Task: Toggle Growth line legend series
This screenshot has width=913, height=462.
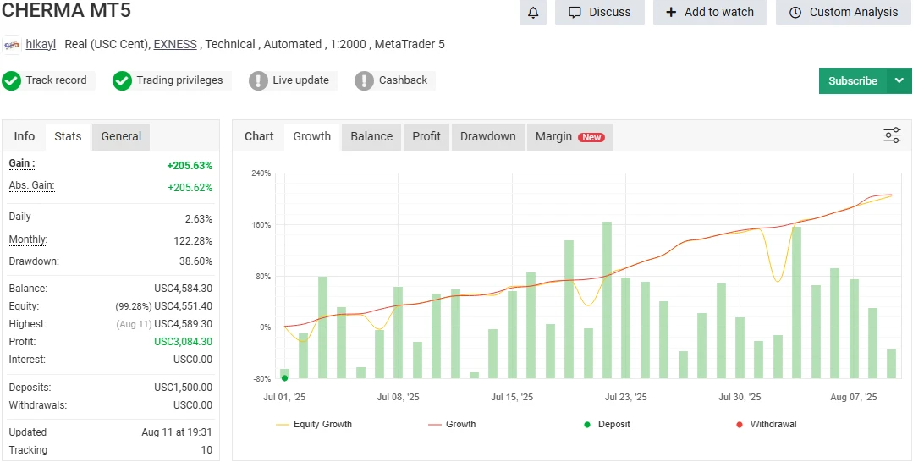Action: (452, 424)
